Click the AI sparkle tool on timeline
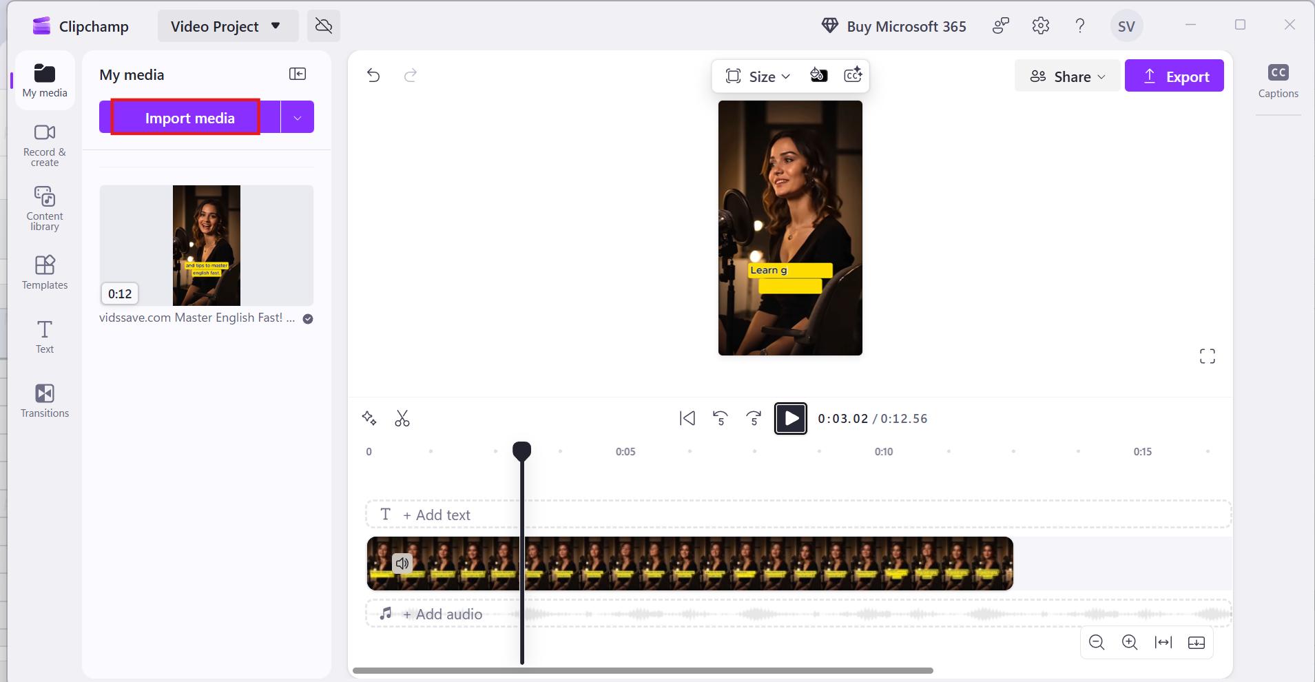 pos(369,418)
